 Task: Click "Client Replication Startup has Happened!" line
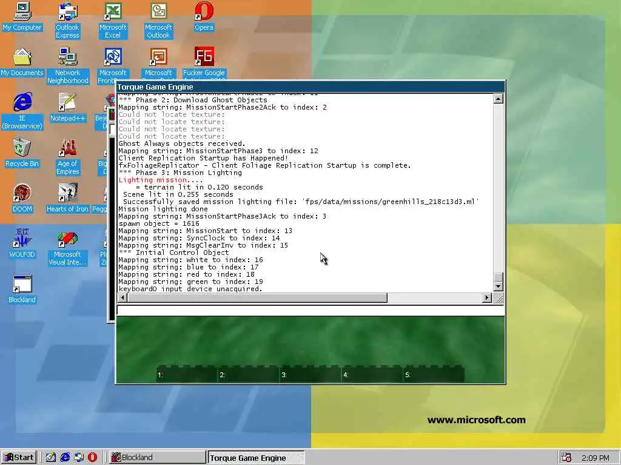tap(203, 158)
